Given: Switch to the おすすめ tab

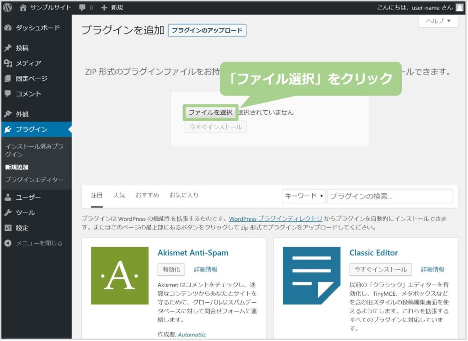Looking at the screenshot, I should [147, 195].
